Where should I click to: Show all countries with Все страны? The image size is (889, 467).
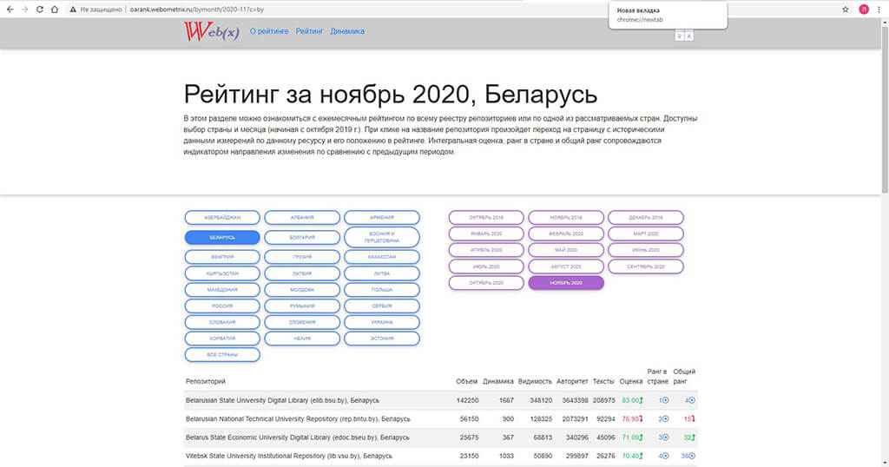pos(222,355)
